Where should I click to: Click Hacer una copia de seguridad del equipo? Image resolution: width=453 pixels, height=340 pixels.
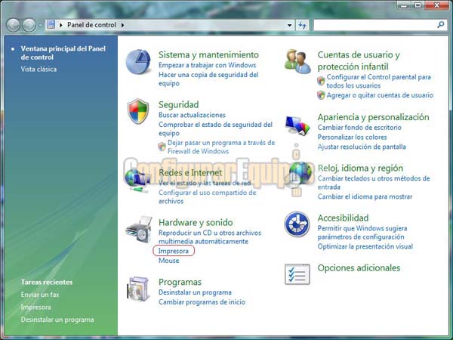point(208,79)
